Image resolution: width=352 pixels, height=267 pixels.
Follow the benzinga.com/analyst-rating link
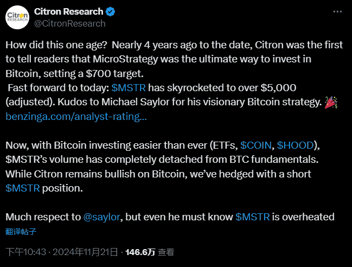(x=76, y=117)
